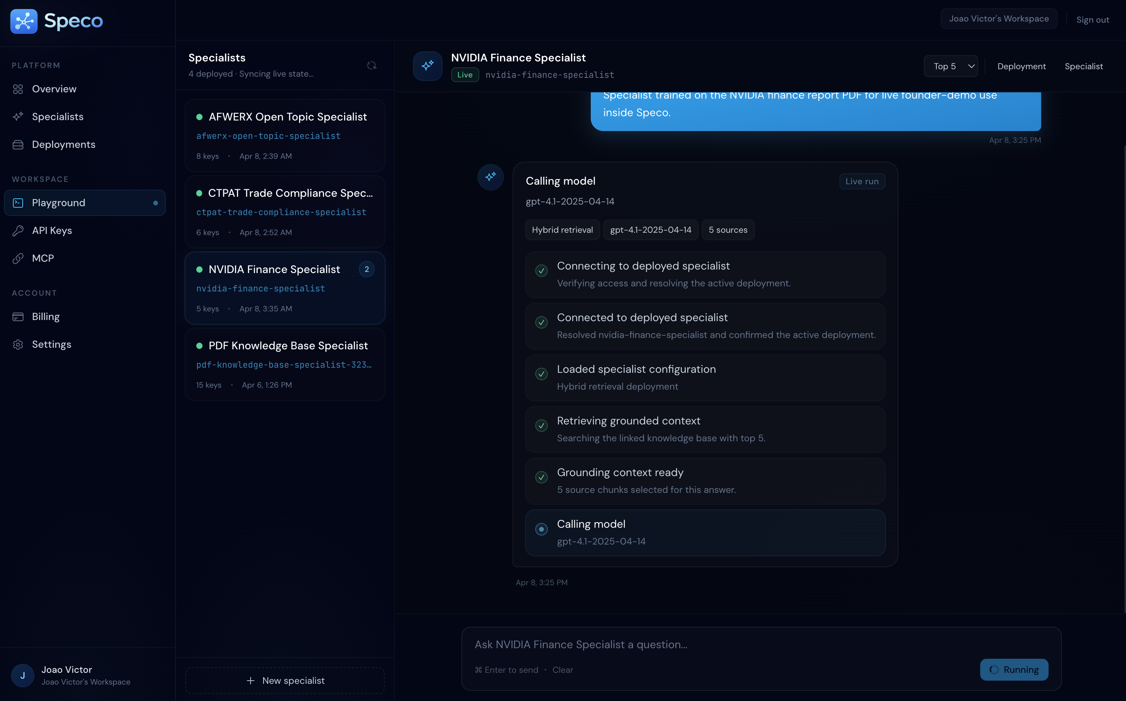Open the Overview panel icon in sidebar
The height and width of the screenshot is (701, 1126).
tap(18, 88)
